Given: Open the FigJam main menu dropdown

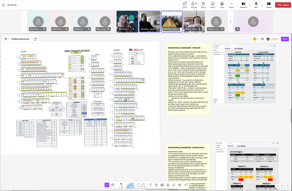Looking at the screenshot, I should pos(7,39).
